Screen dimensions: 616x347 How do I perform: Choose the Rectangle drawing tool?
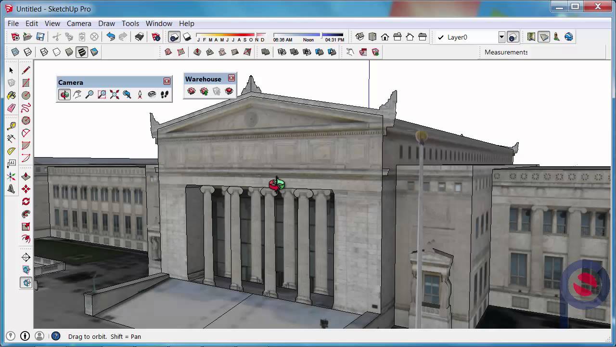pyautogui.click(x=26, y=83)
